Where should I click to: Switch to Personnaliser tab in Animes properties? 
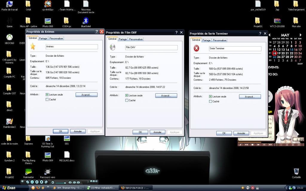56,38
